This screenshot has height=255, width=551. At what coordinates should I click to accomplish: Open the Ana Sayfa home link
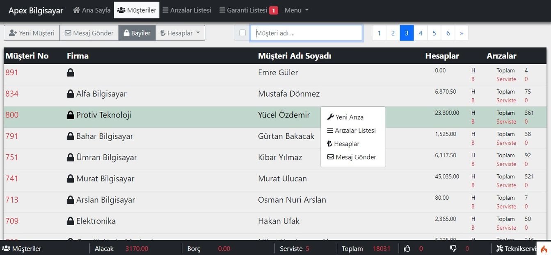tap(91, 10)
